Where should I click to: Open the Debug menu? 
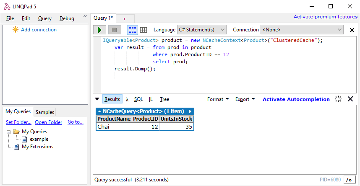tap(67, 18)
